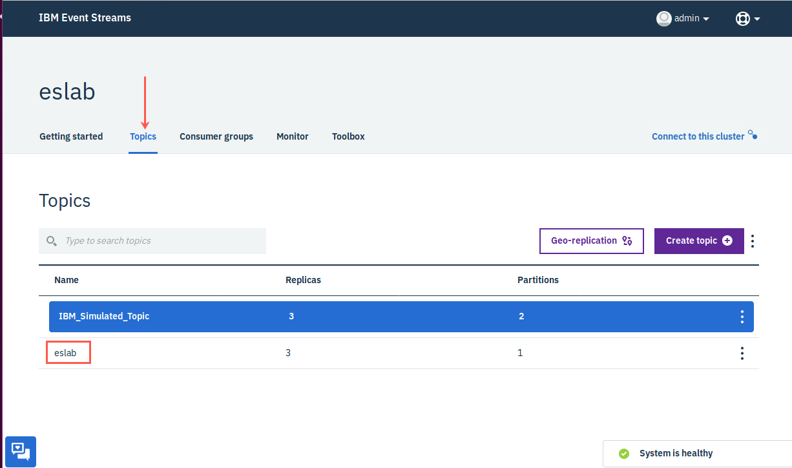Focus the topic search field

(152, 240)
